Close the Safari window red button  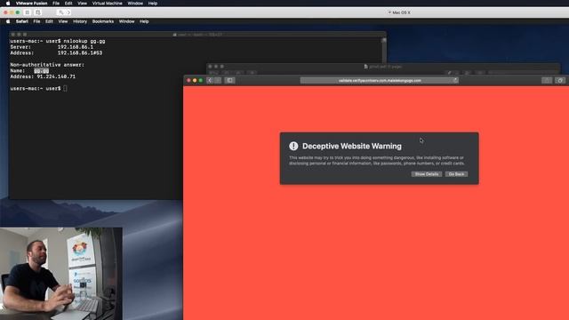(188, 80)
